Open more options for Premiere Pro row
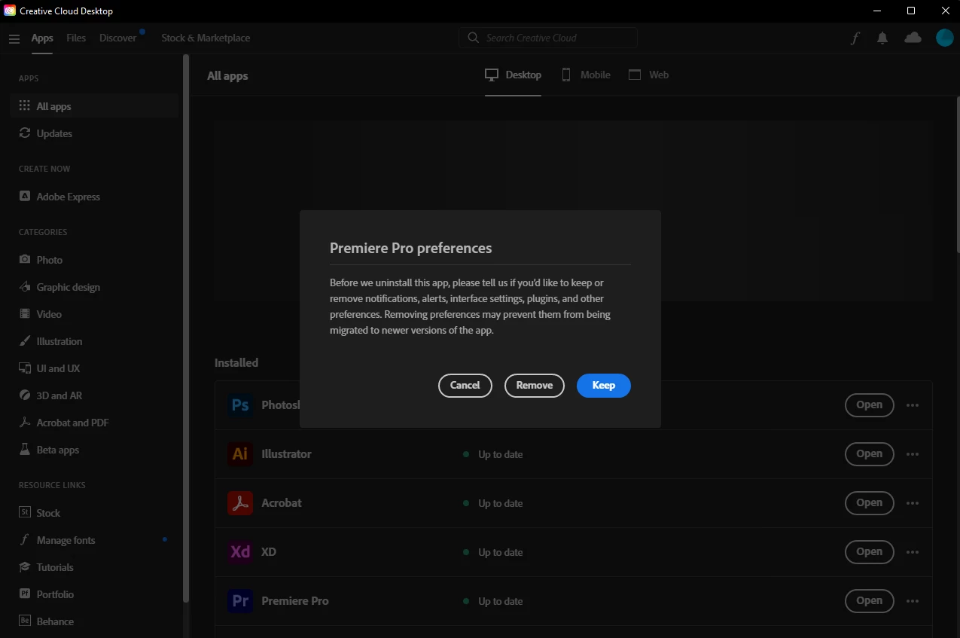 click(913, 601)
